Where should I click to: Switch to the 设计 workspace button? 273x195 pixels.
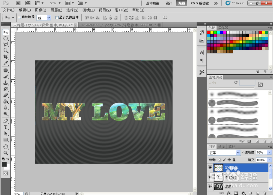coord(169,3)
